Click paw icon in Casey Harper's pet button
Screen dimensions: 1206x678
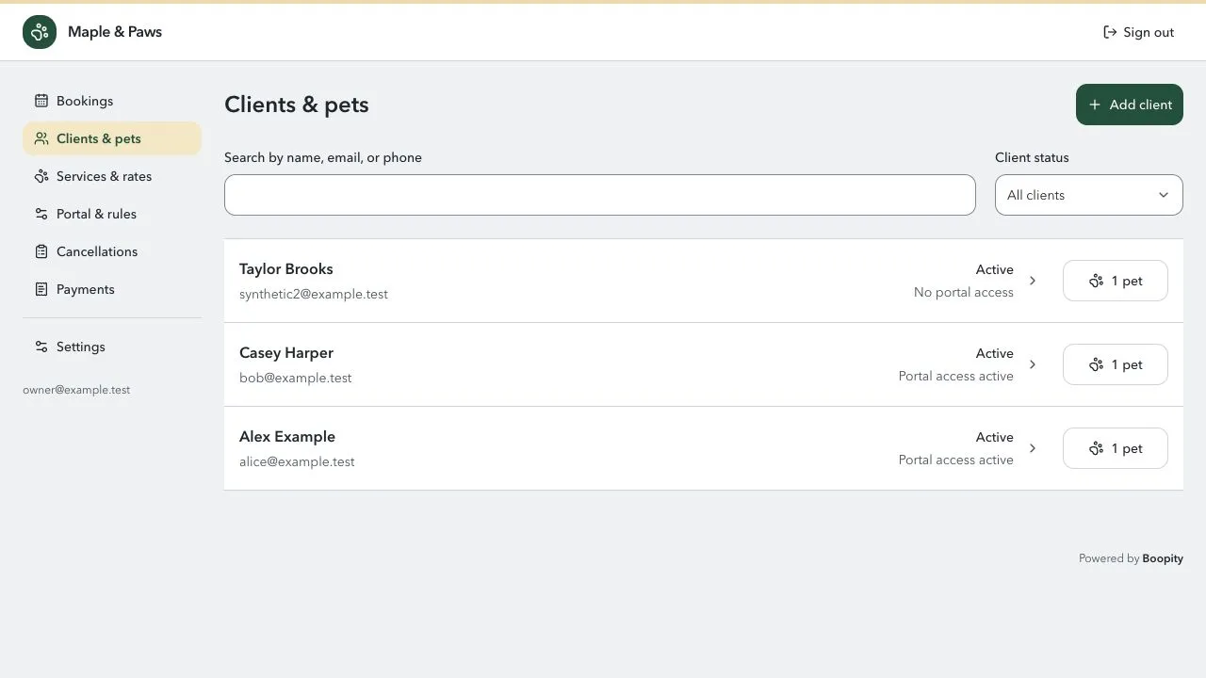coord(1096,364)
